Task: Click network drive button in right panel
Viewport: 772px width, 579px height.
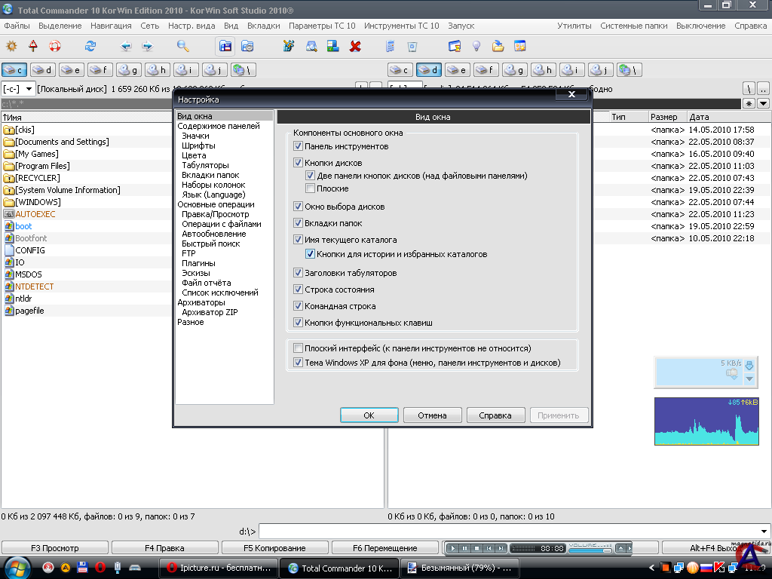Action: click(x=629, y=70)
